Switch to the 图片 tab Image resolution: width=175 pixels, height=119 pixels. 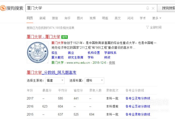click(x=80, y=18)
